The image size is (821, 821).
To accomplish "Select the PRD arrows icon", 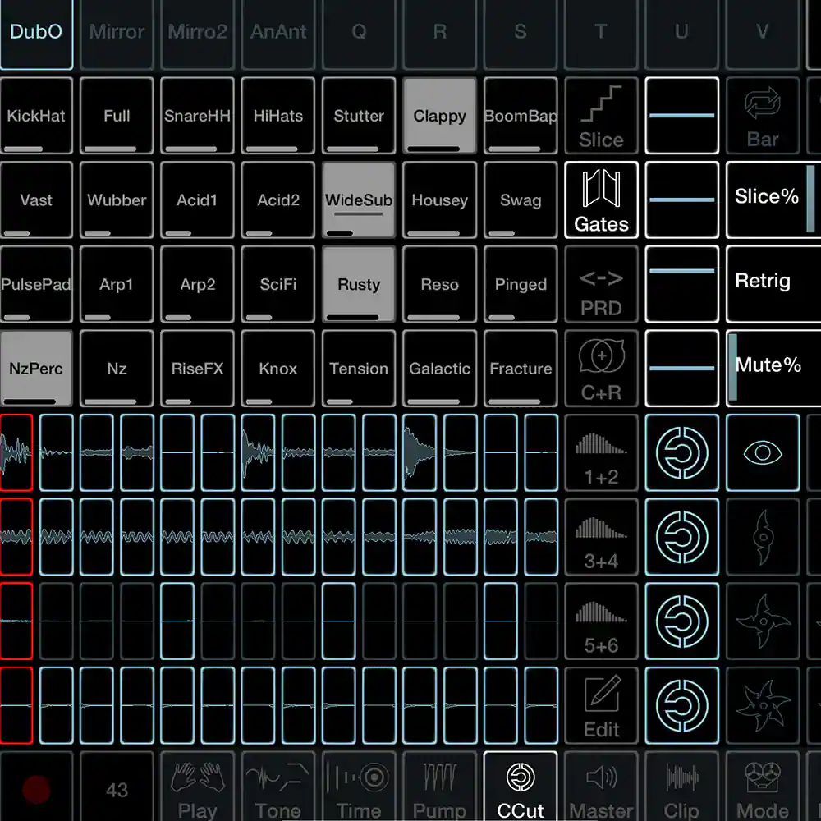I will tap(601, 284).
